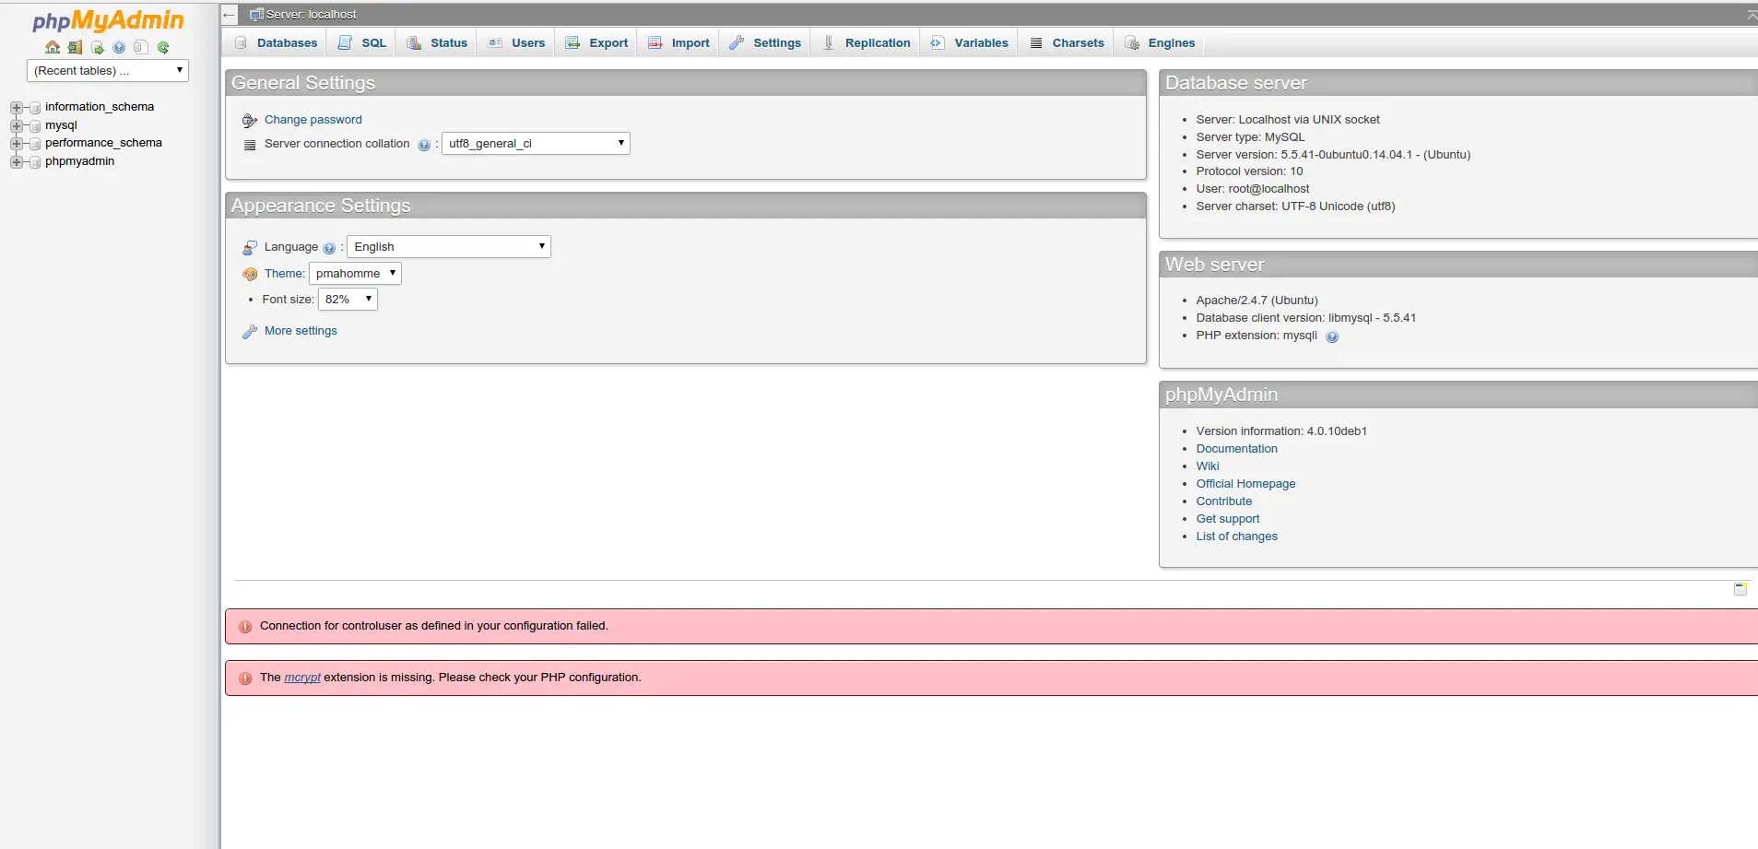Expand the information_schema tree node
Screen dimensions: 1758x849
click(17, 108)
